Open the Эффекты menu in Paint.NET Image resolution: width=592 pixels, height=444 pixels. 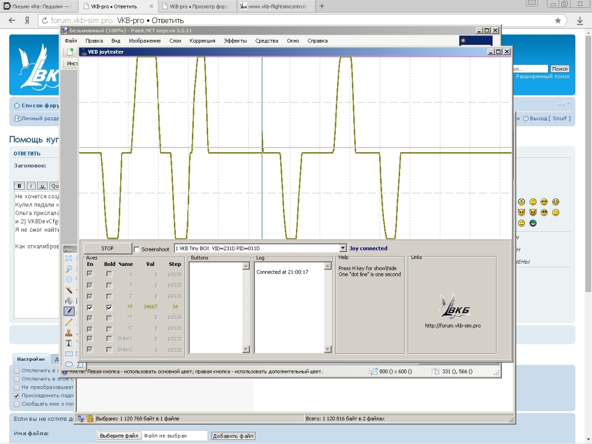coord(235,41)
